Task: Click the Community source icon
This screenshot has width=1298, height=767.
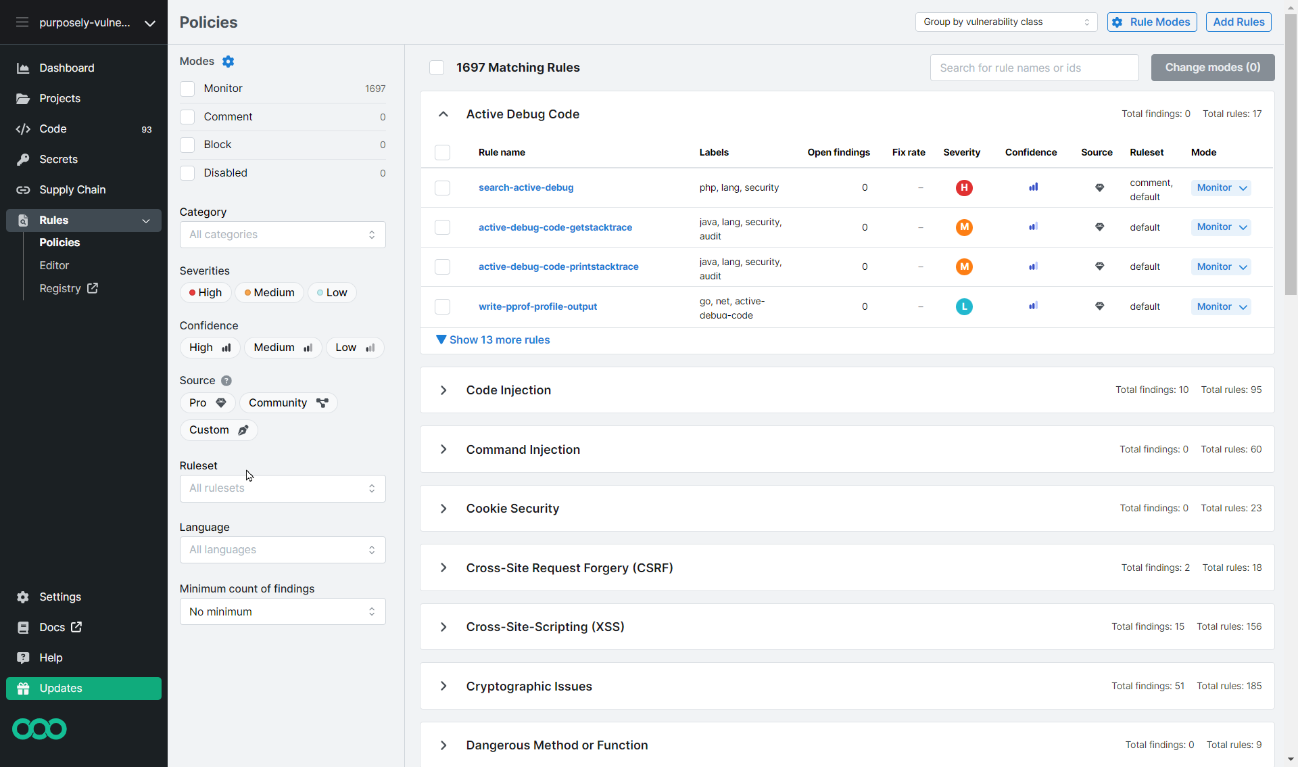Action: point(322,402)
